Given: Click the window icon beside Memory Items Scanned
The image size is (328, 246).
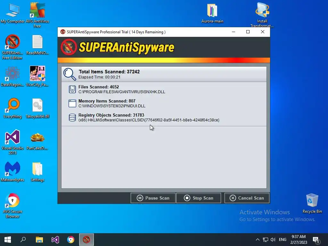Looking at the screenshot, I should tap(72, 103).
